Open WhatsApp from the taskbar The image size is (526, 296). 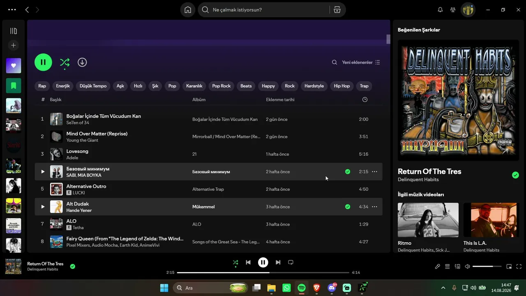[286, 288]
